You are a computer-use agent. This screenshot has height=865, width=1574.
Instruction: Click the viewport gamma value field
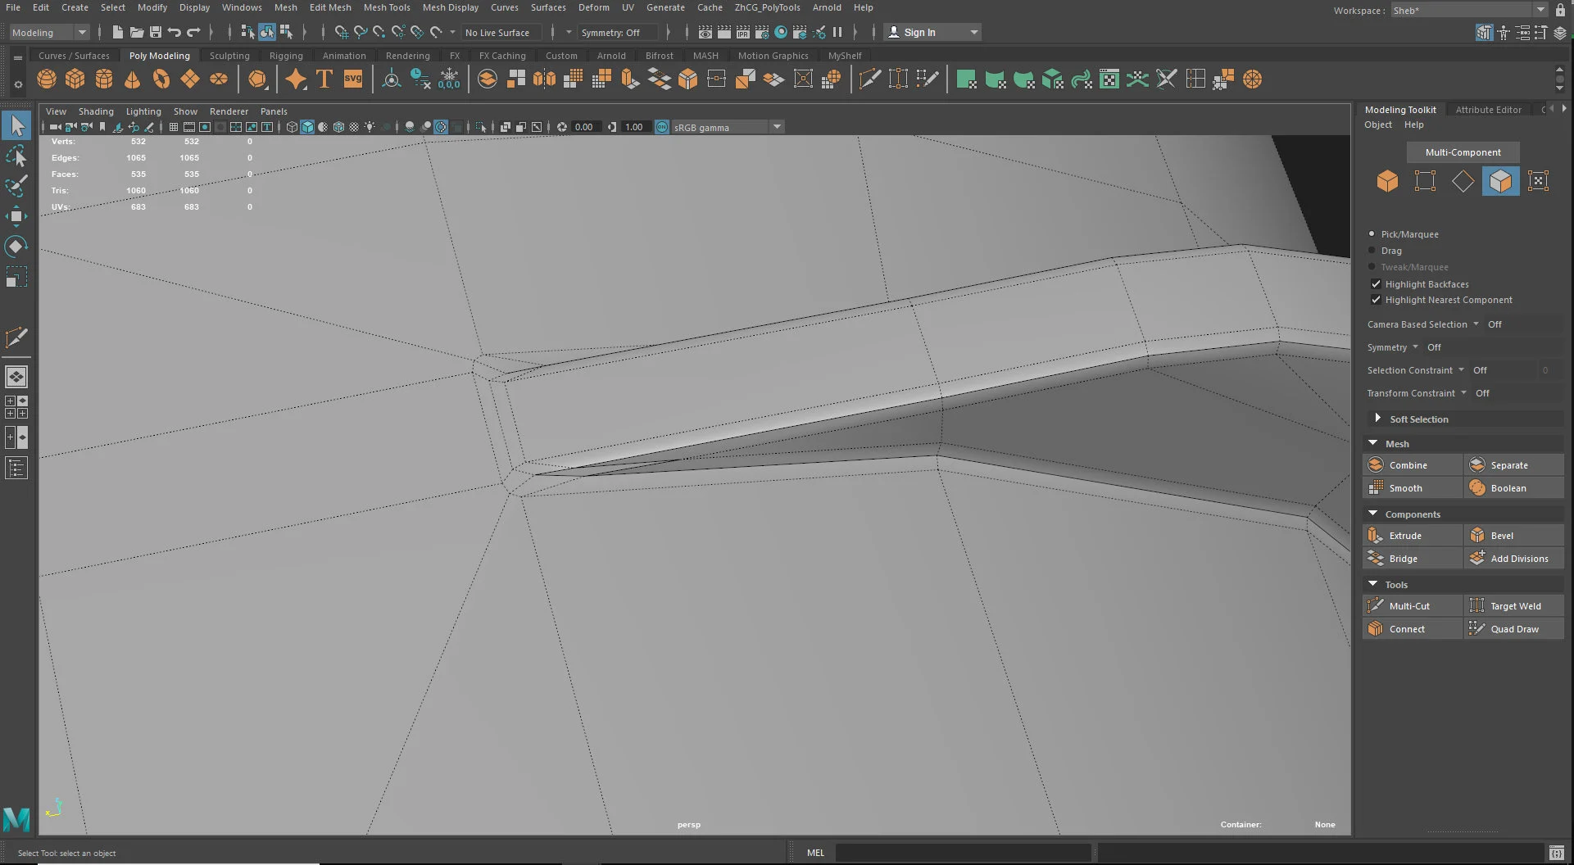pyautogui.click(x=636, y=127)
